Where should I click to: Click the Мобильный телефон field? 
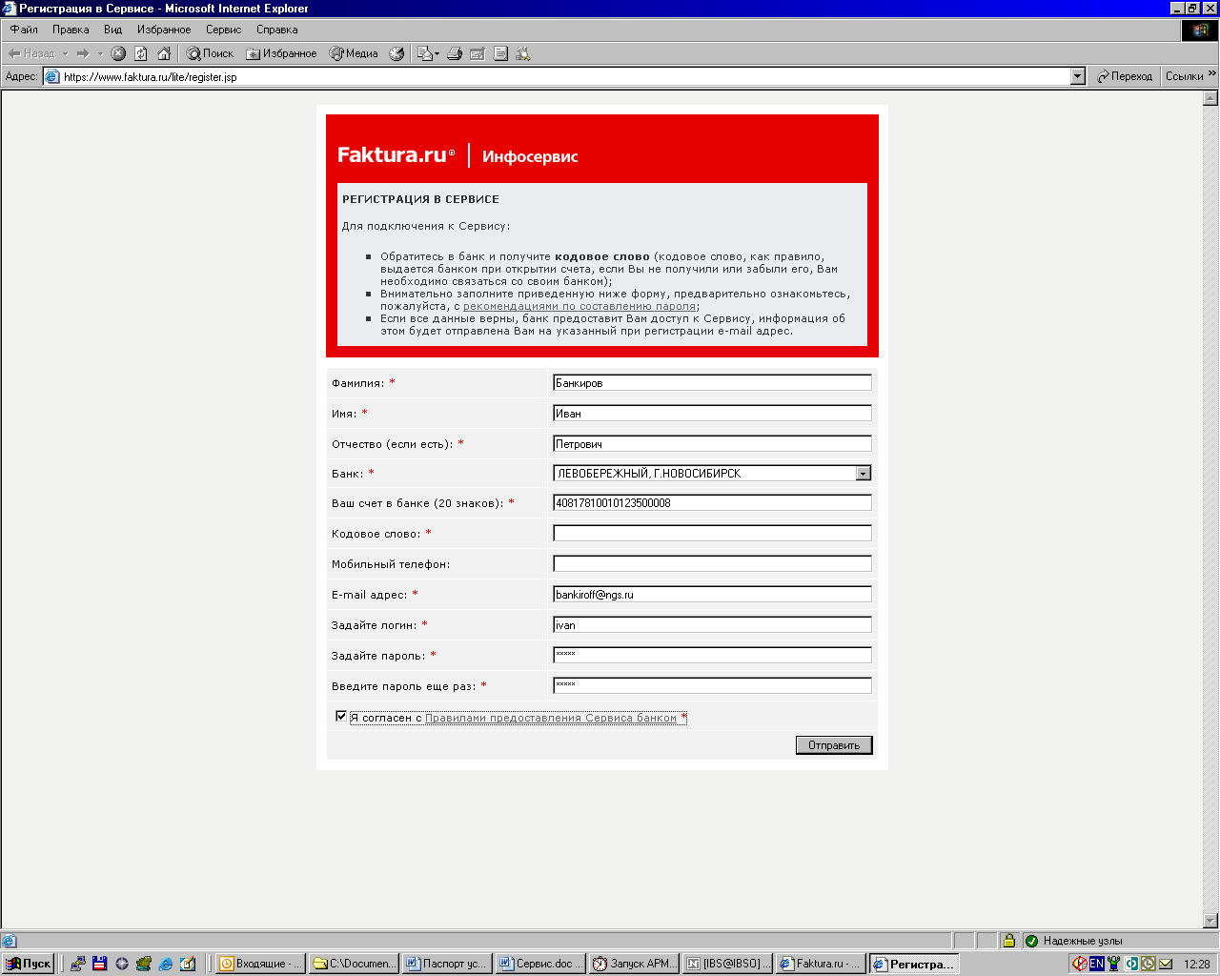coord(712,563)
